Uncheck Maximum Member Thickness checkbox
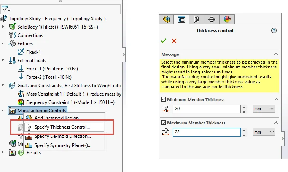 point(164,123)
